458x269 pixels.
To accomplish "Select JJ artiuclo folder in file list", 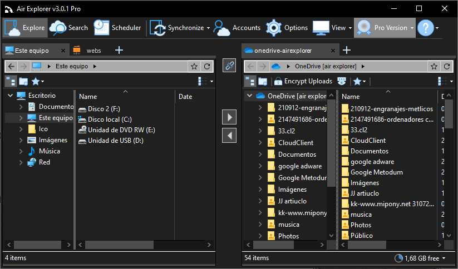I will [x=361, y=193].
